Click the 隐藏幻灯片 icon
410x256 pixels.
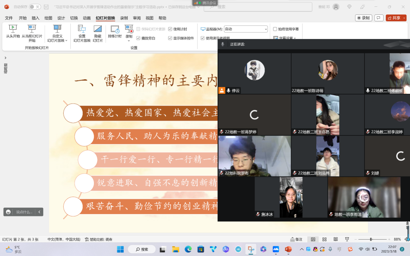(98, 29)
